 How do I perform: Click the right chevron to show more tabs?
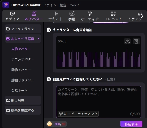click(x=142, y=16)
